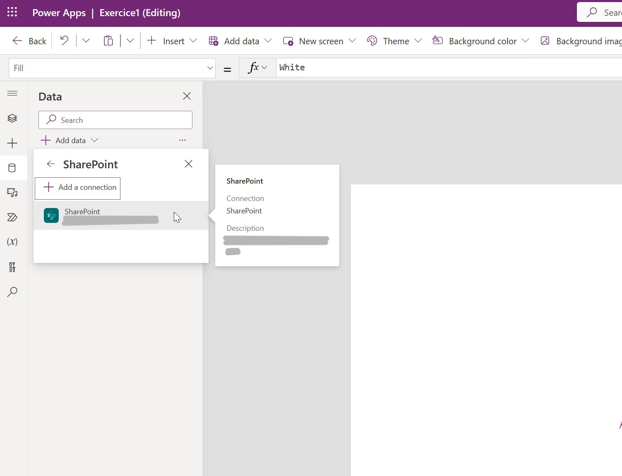Open the app launcher waffle icon
This screenshot has width=622, height=476.
[12, 12]
